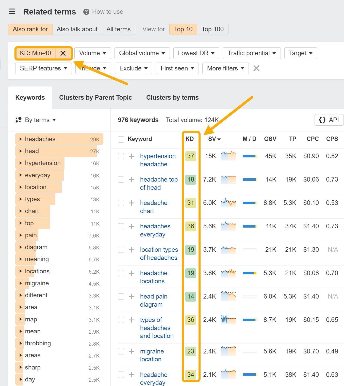
Task: Click the By terms grouping icon
Action: click(x=18, y=120)
